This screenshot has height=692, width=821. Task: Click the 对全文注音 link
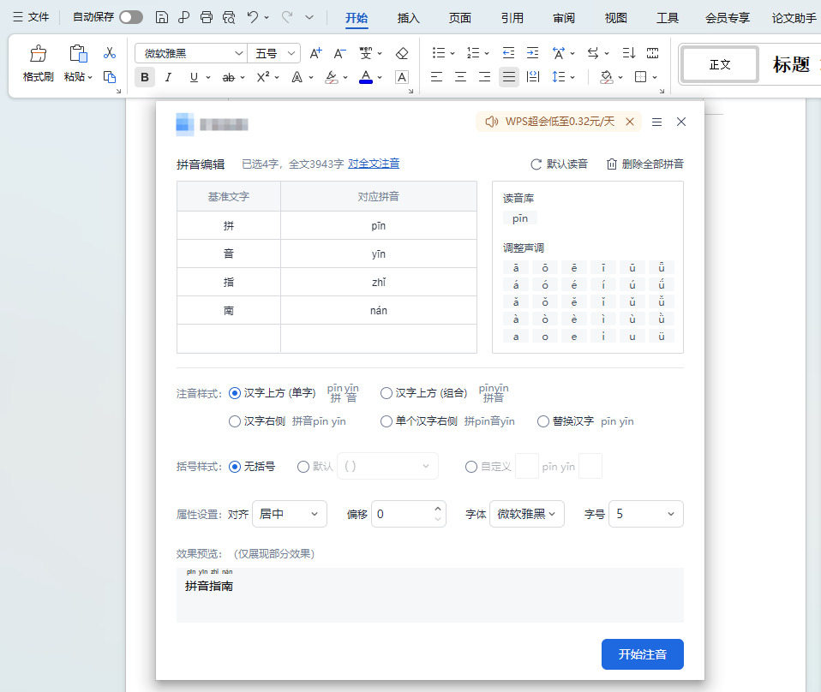click(374, 164)
